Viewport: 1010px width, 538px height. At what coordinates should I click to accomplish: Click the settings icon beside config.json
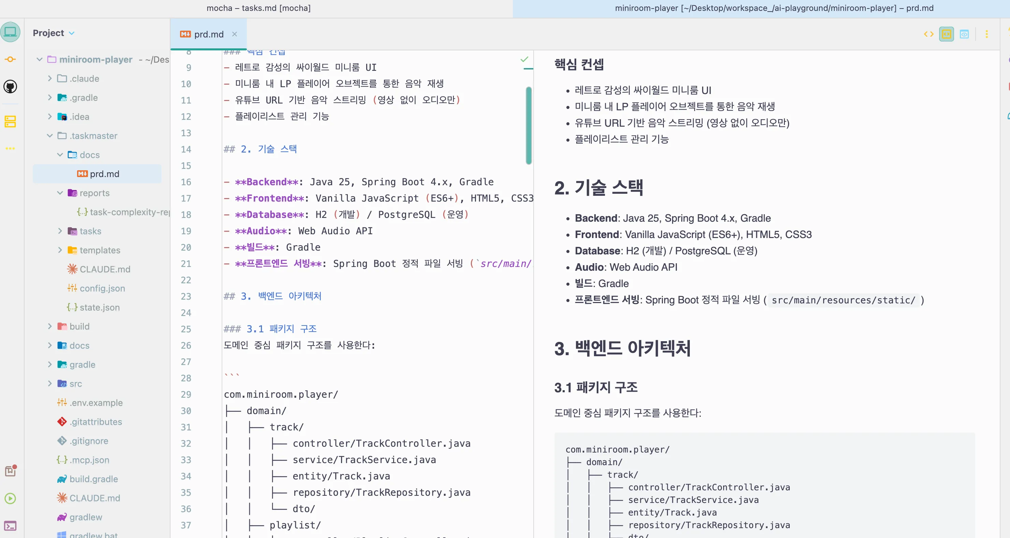[x=72, y=288]
